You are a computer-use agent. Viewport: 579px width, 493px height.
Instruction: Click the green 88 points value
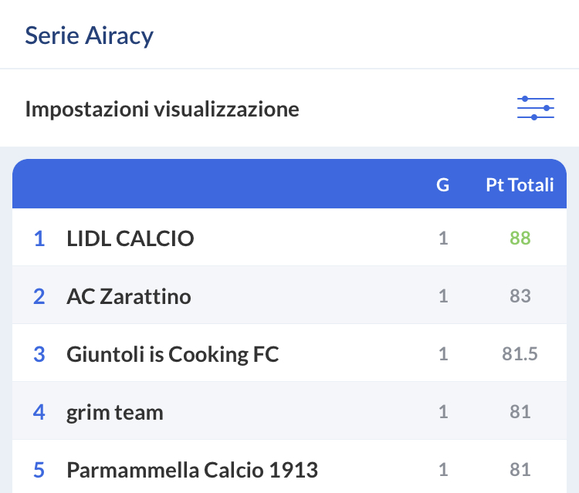coord(520,238)
